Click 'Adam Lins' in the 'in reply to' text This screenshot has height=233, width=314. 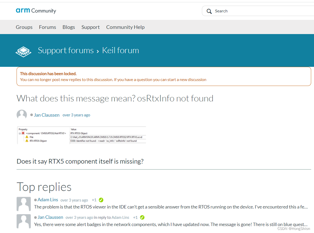tap(120, 218)
